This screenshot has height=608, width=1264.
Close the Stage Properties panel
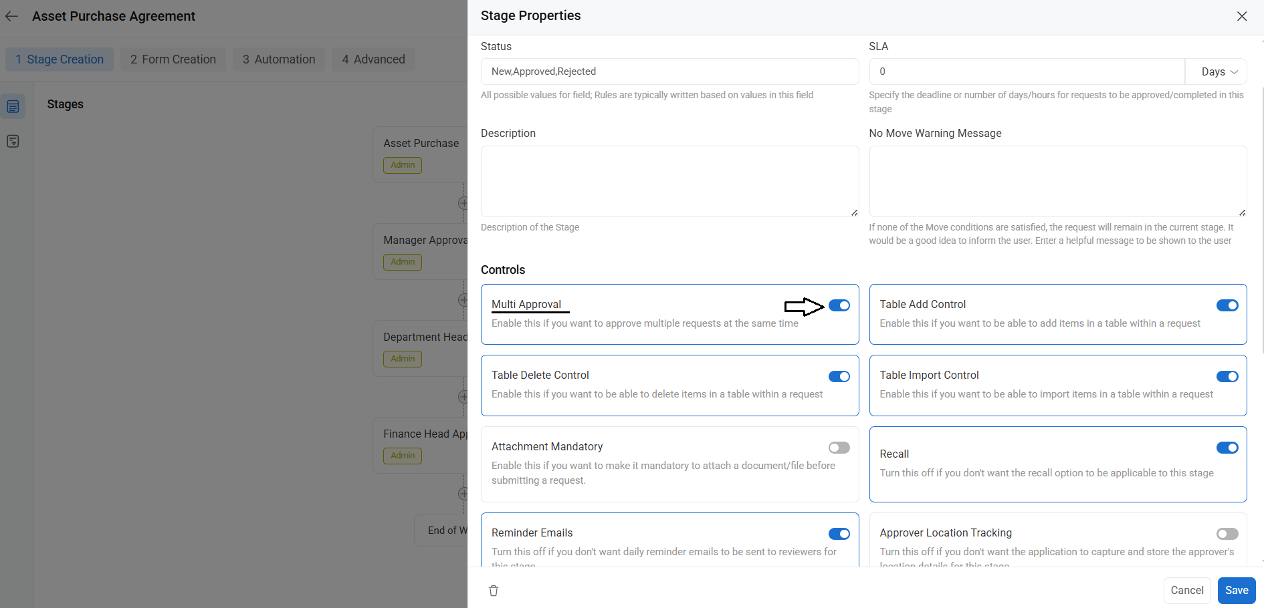(x=1242, y=16)
